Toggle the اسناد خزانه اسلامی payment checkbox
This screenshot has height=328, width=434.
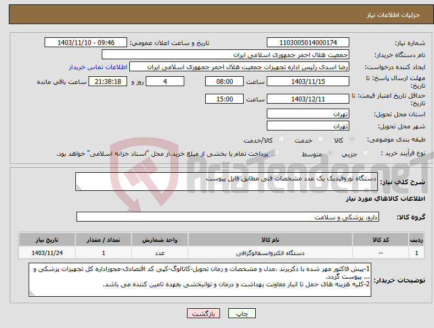[x=276, y=152]
